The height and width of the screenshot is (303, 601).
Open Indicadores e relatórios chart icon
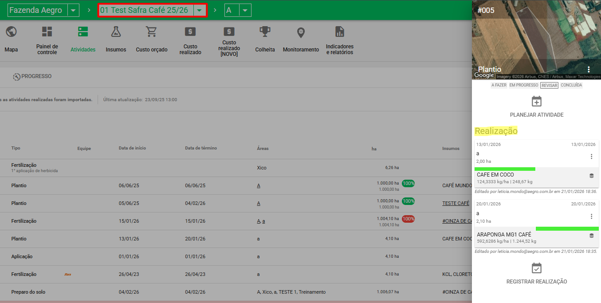(340, 32)
